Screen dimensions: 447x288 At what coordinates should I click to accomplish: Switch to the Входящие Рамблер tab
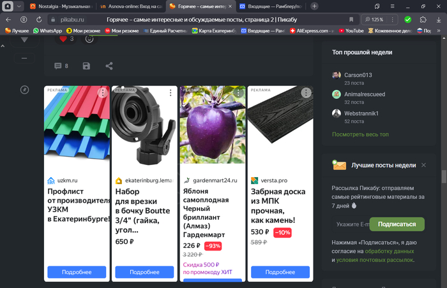pyautogui.click(x=267, y=6)
